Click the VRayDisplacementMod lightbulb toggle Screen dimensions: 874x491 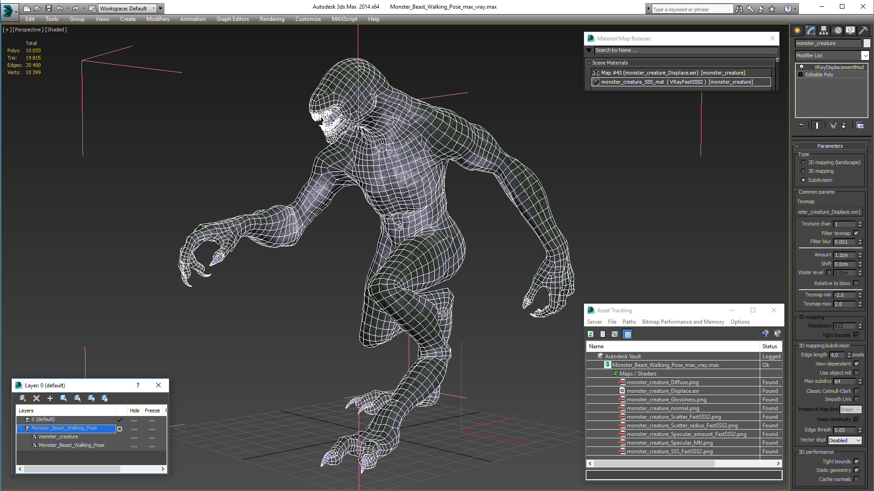tap(802, 67)
